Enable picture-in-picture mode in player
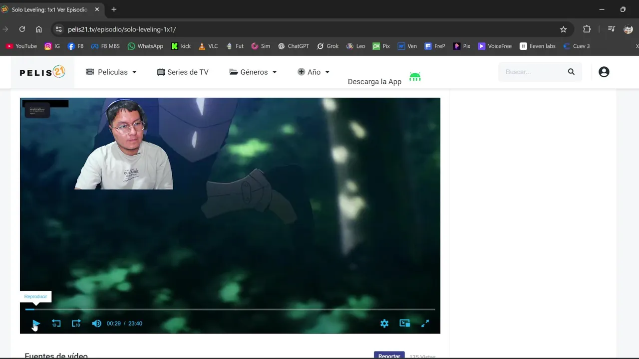 [x=405, y=323]
